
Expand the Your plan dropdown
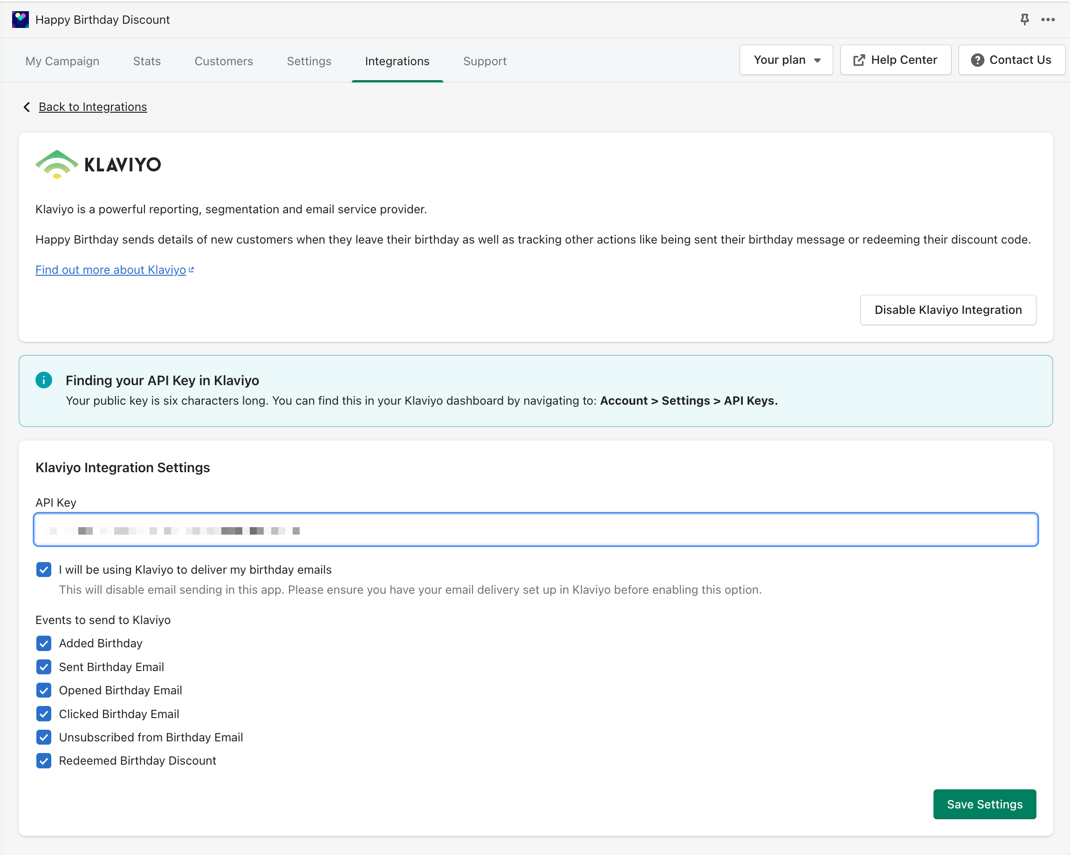click(786, 60)
